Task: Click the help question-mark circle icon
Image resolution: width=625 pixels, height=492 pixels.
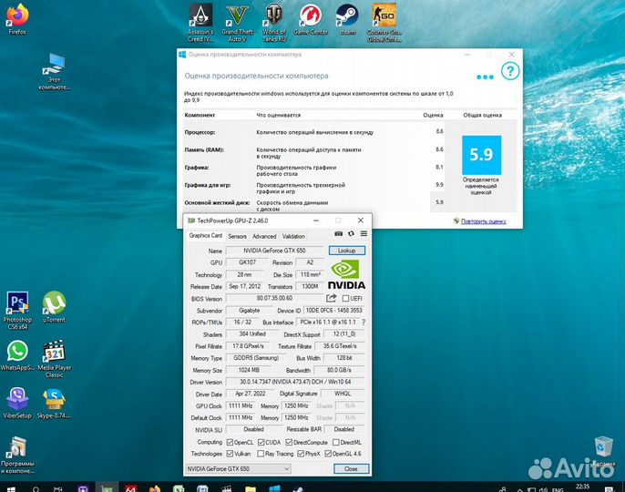Action: [510, 71]
